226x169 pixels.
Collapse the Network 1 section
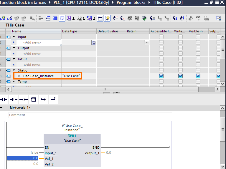2,108
